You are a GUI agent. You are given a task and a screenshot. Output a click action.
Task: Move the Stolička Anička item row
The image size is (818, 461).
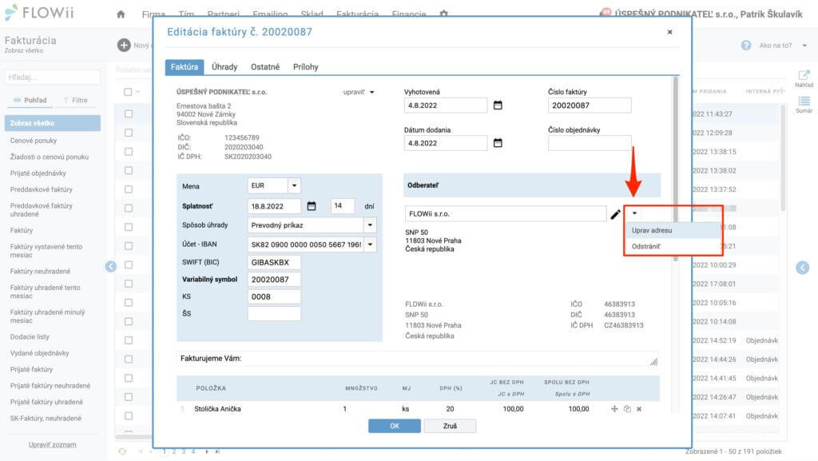(x=614, y=409)
